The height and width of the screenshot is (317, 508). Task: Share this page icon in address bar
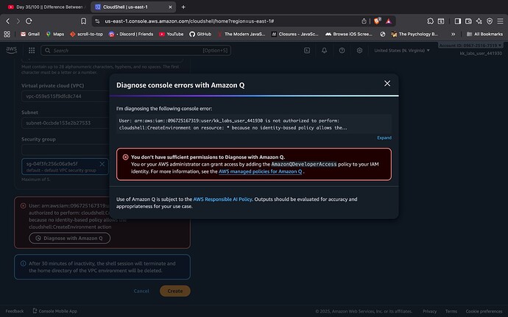pos(364,21)
